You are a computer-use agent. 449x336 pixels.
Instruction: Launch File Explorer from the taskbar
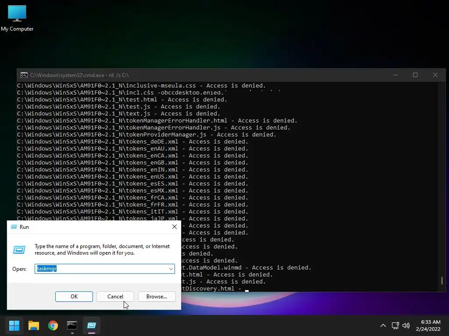coord(33,325)
